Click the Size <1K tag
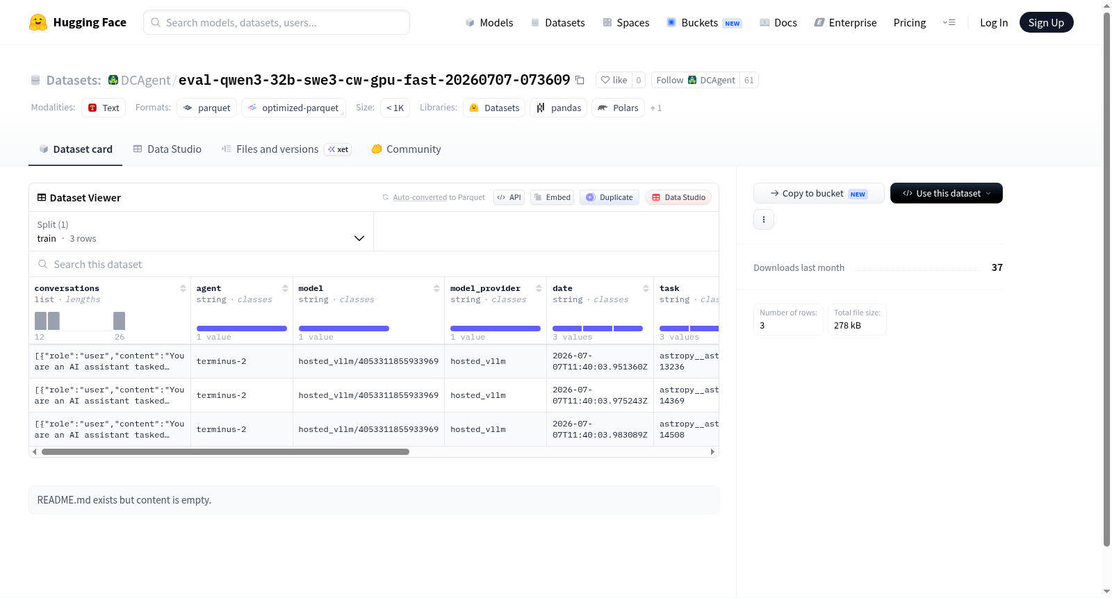 point(395,108)
